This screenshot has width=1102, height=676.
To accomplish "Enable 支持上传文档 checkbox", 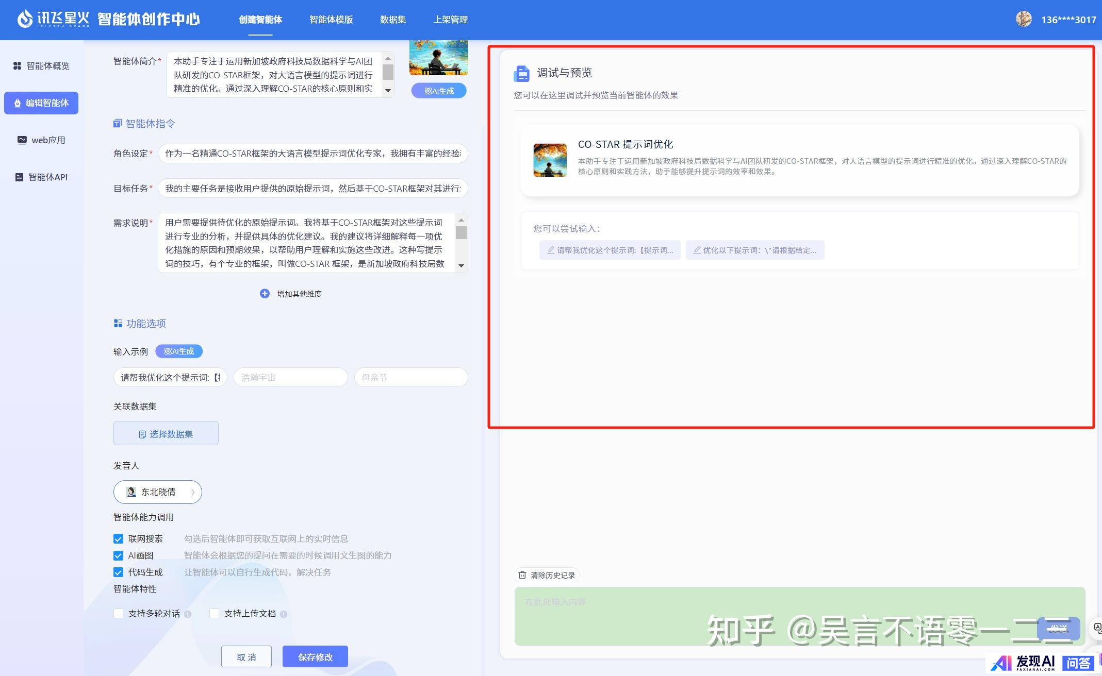I will [x=214, y=614].
